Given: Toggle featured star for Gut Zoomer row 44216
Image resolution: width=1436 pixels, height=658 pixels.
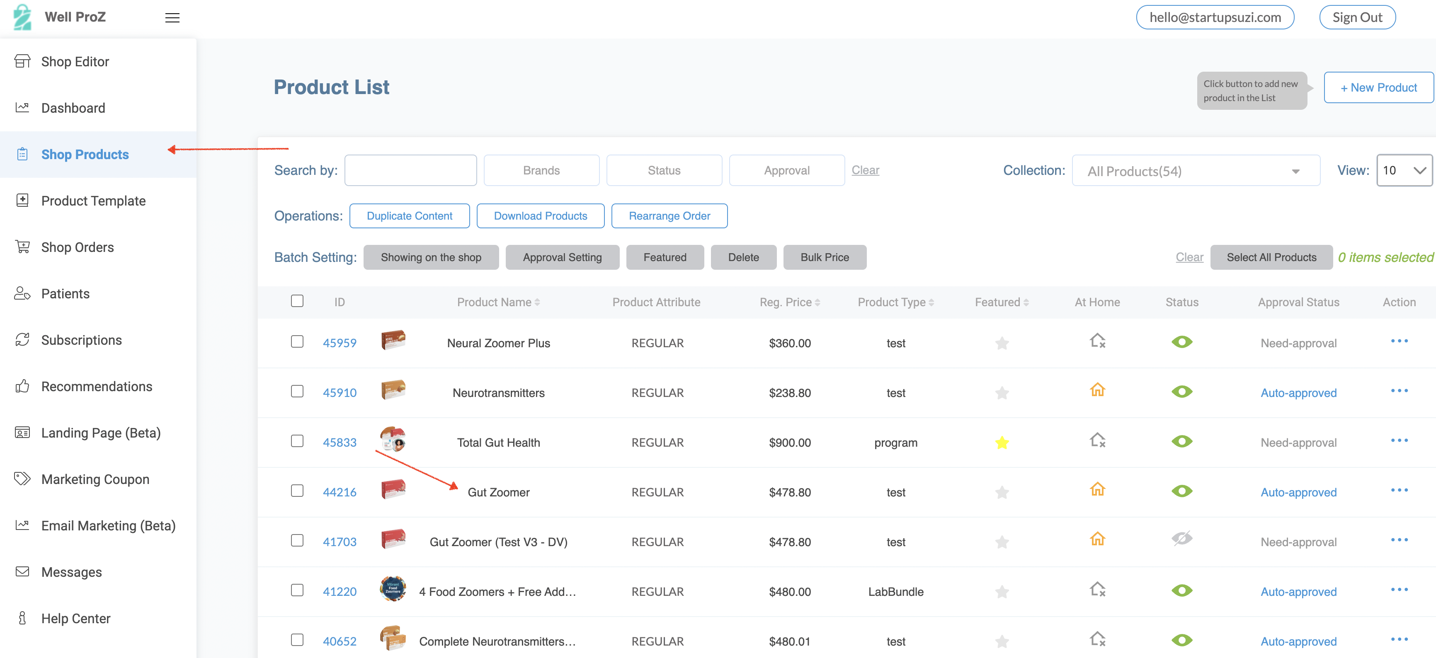Looking at the screenshot, I should [1002, 493].
